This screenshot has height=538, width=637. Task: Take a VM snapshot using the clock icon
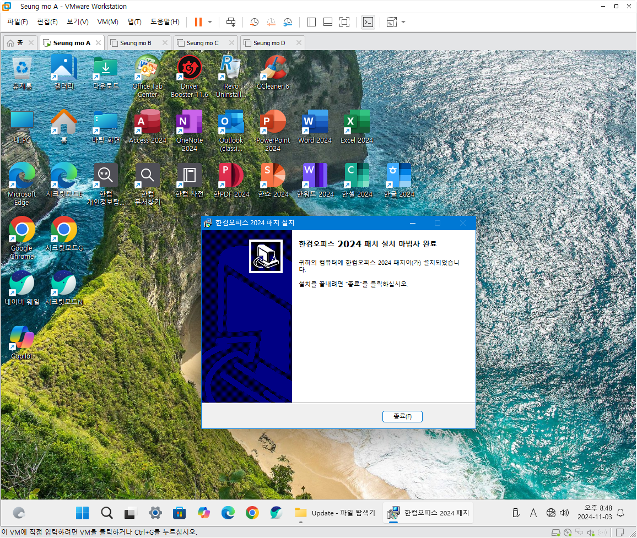255,22
